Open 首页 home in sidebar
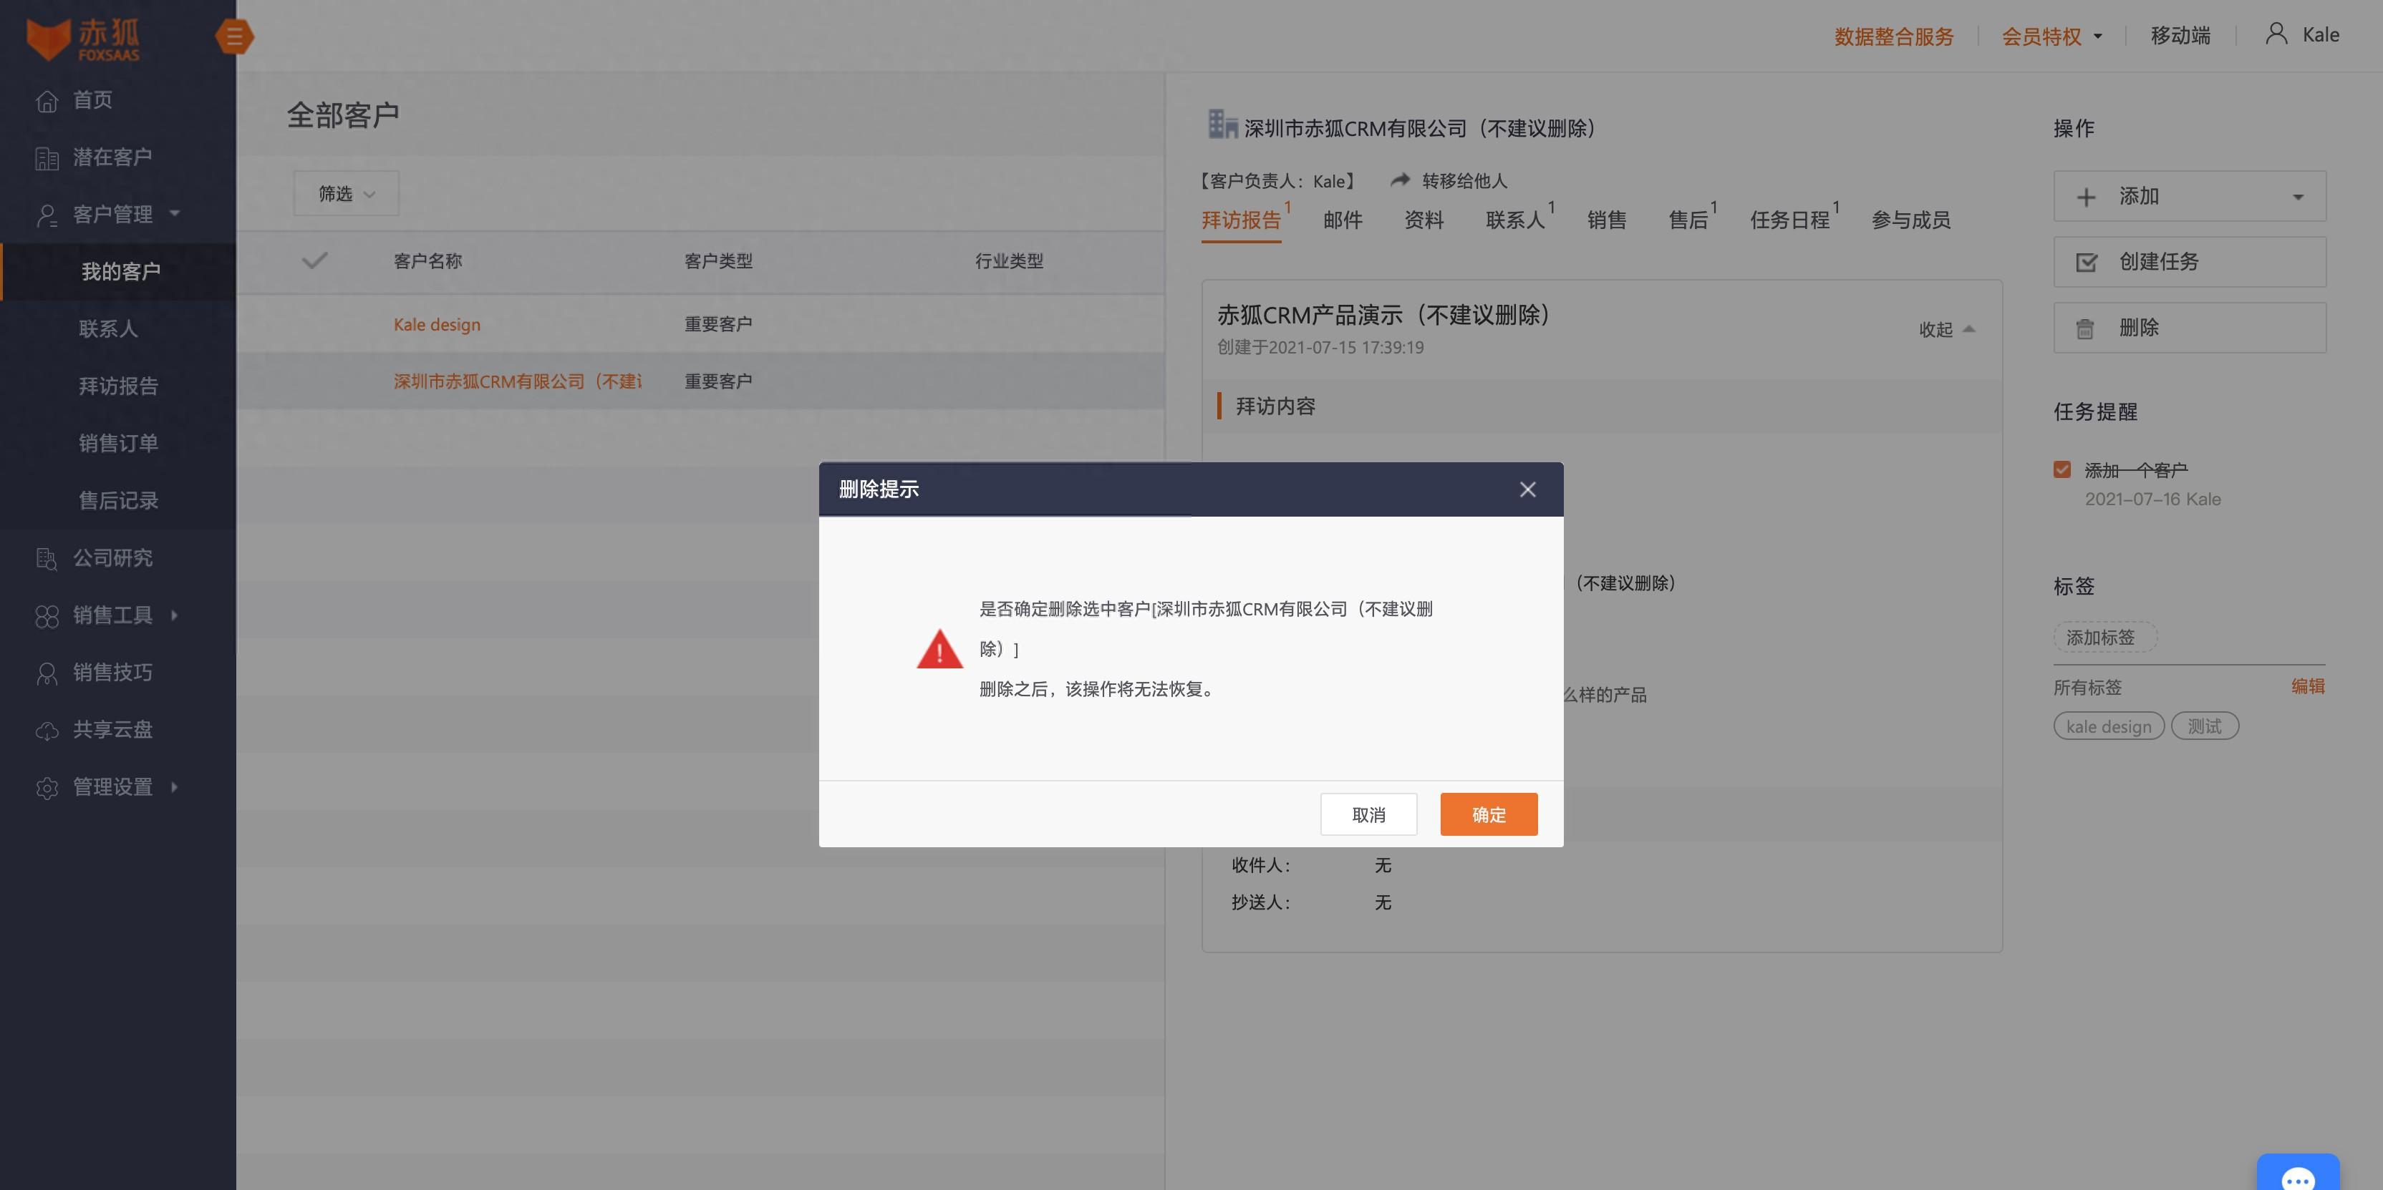 click(x=92, y=100)
